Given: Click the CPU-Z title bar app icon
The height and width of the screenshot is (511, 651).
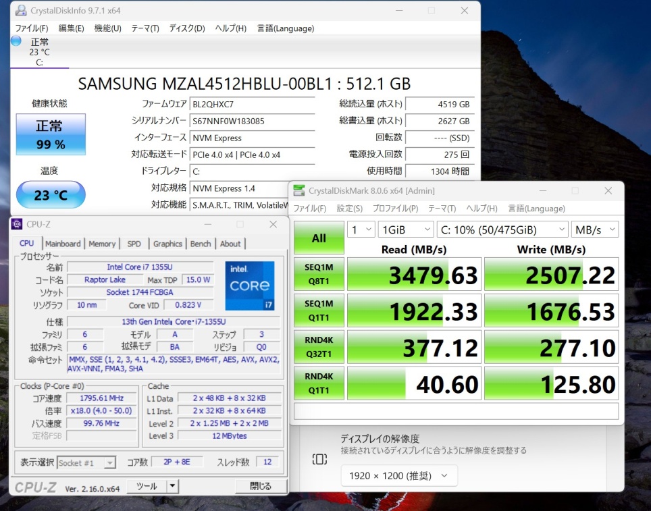Looking at the screenshot, I should pos(17,224).
